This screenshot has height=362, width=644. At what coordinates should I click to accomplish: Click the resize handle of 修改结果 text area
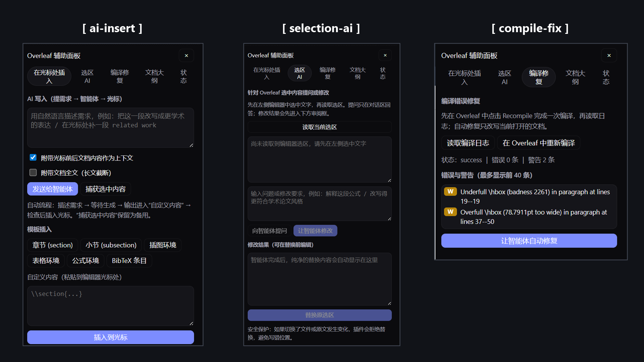(x=389, y=303)
